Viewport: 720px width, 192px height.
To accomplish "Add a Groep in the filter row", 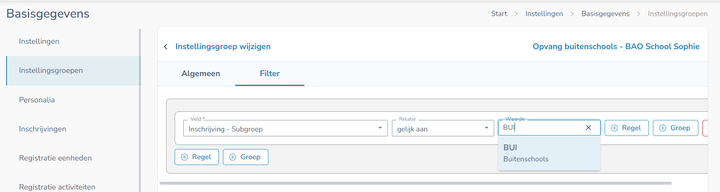I will pos(675,128).
